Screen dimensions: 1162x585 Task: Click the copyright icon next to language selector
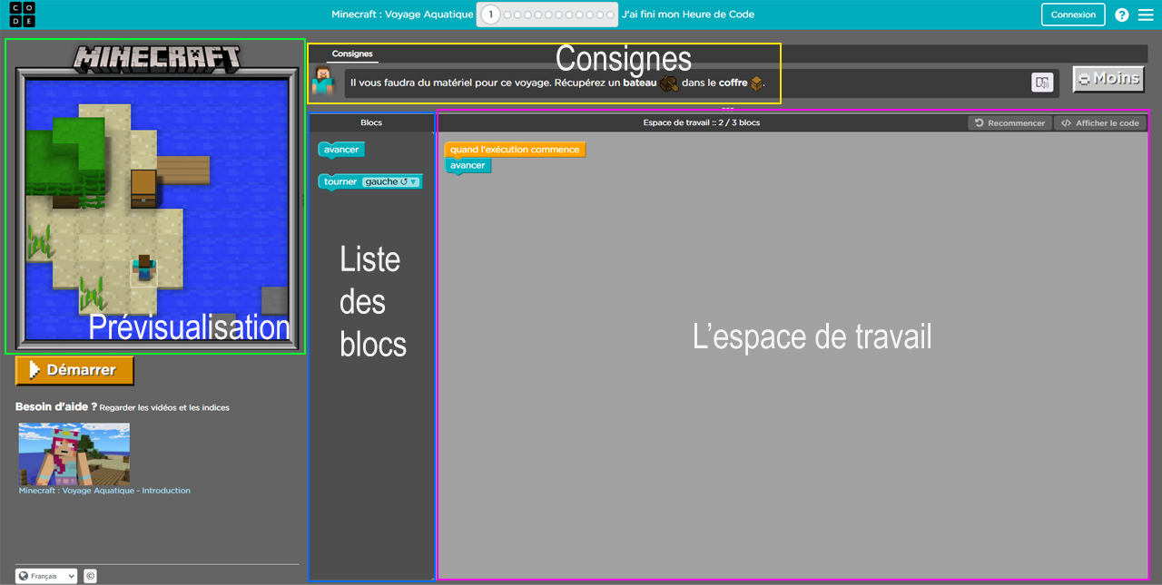pyautogui.click(x=89, y=575)
